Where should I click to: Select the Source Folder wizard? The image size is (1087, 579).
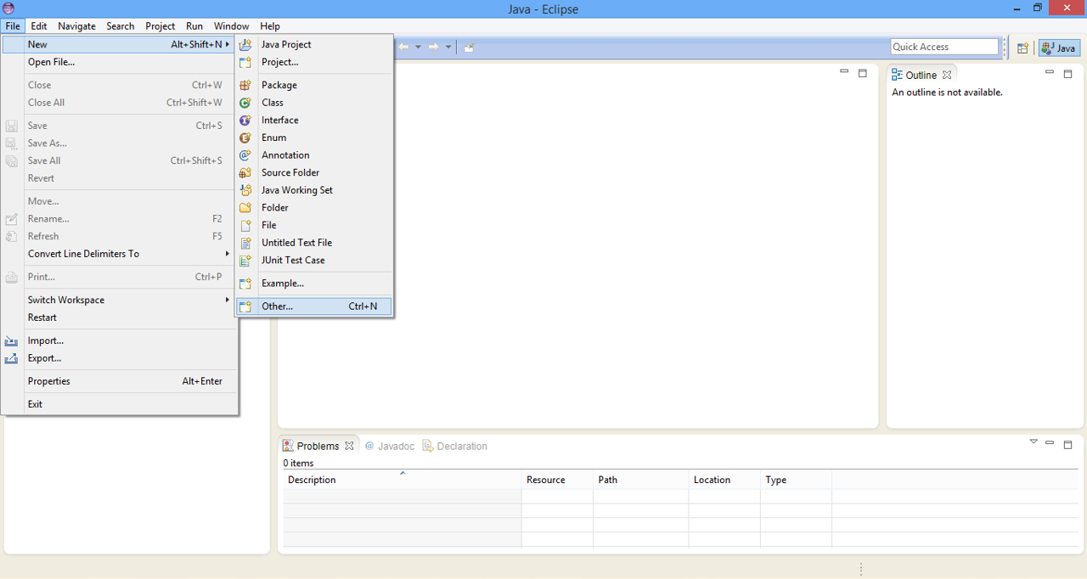click(289, 172)
